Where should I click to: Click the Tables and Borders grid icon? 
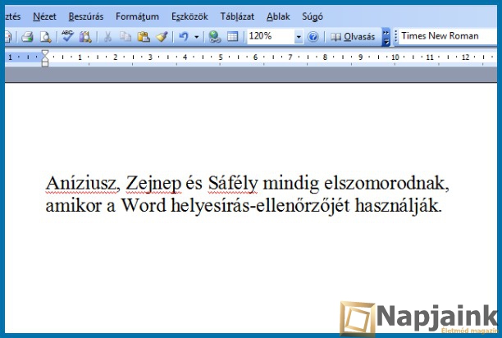[x=233, y=37]
